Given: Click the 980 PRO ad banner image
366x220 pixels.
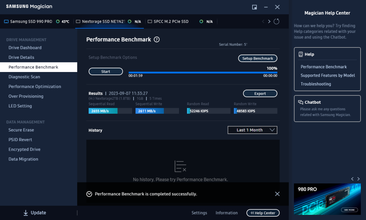Looking at the screenshot, I should click(x=327, y=199).
